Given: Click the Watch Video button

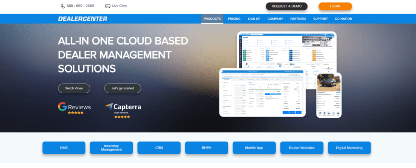Looking at the screenshot, I should coord(74,88).
